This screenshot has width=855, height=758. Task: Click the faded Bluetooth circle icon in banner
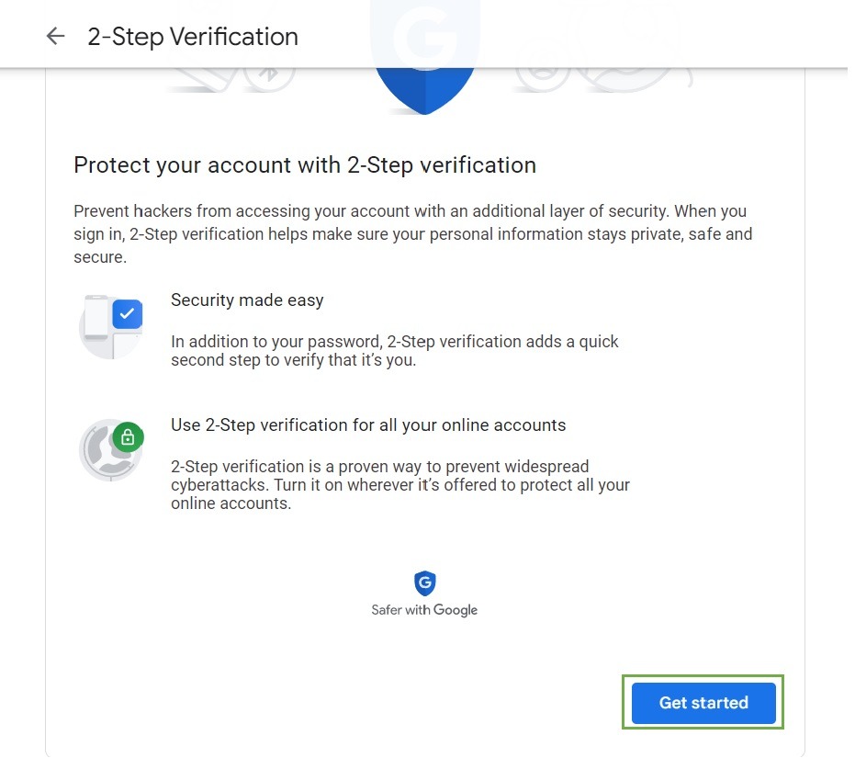click(269, 75)
